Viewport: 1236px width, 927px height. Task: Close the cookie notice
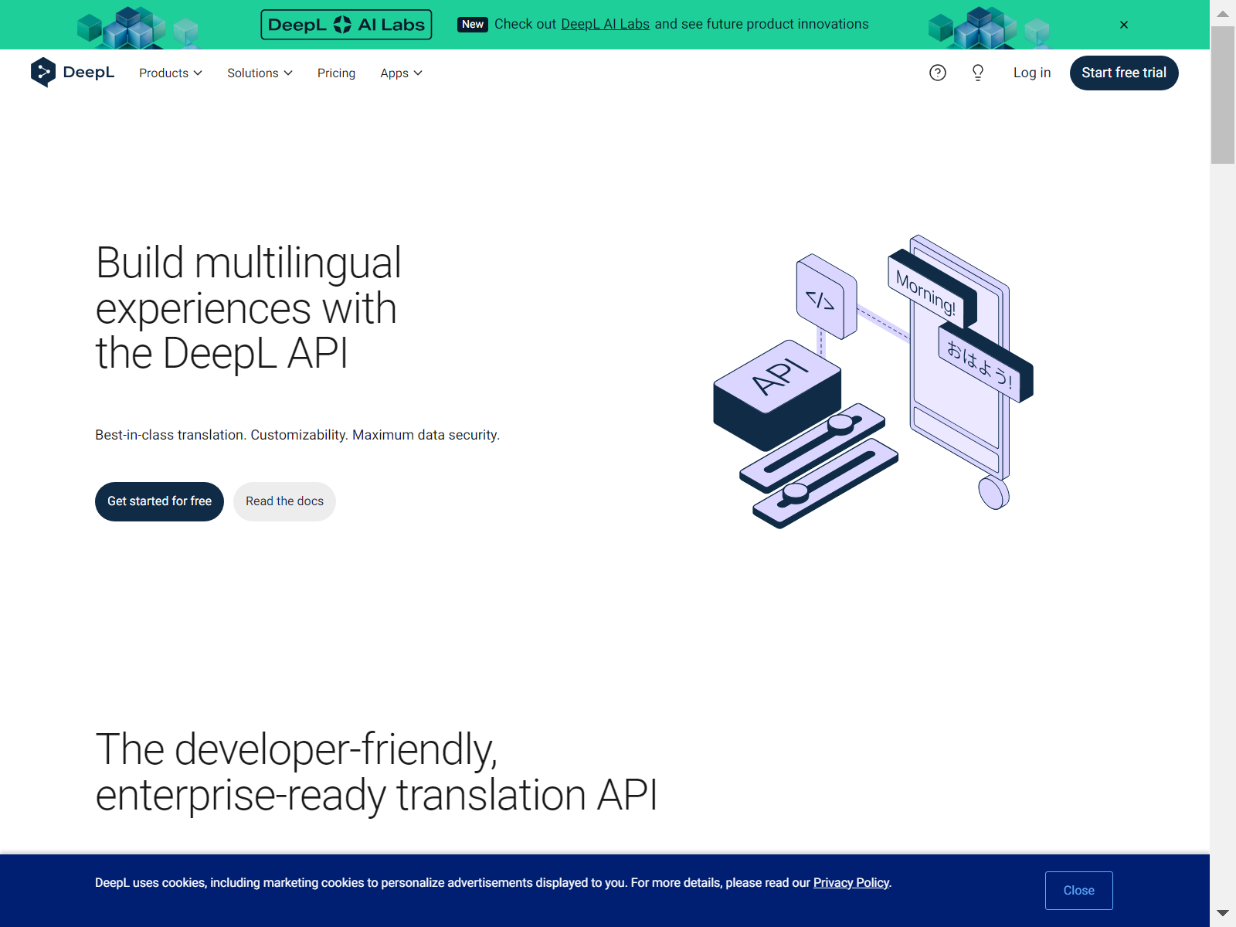[x=1079, y=891]
